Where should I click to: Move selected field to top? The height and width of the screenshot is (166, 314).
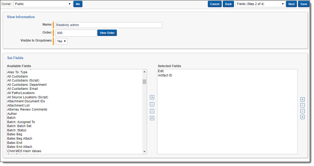[302, 99]
